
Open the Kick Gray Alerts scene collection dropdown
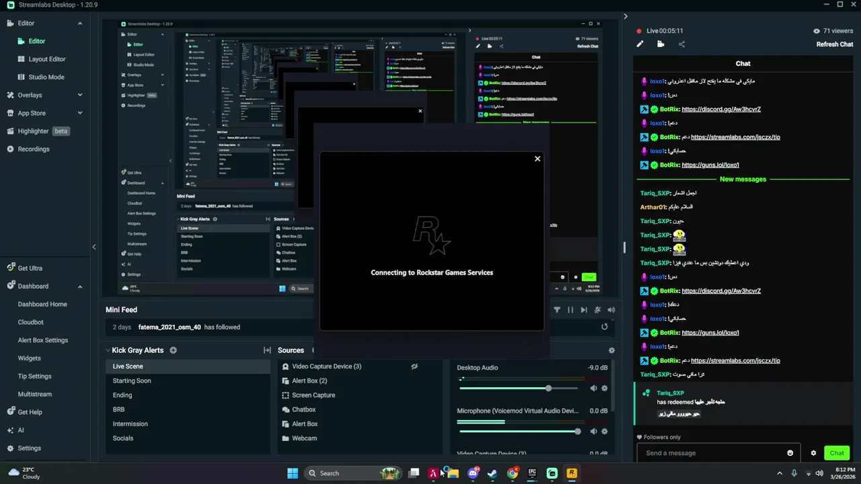(134, 350)
